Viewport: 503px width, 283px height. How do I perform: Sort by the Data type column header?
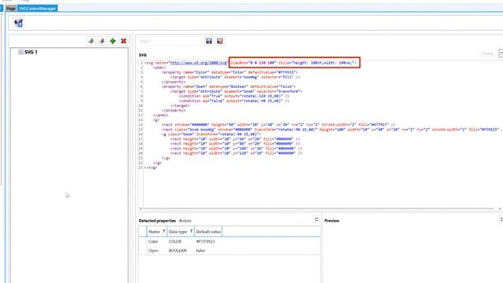point(178,232)
